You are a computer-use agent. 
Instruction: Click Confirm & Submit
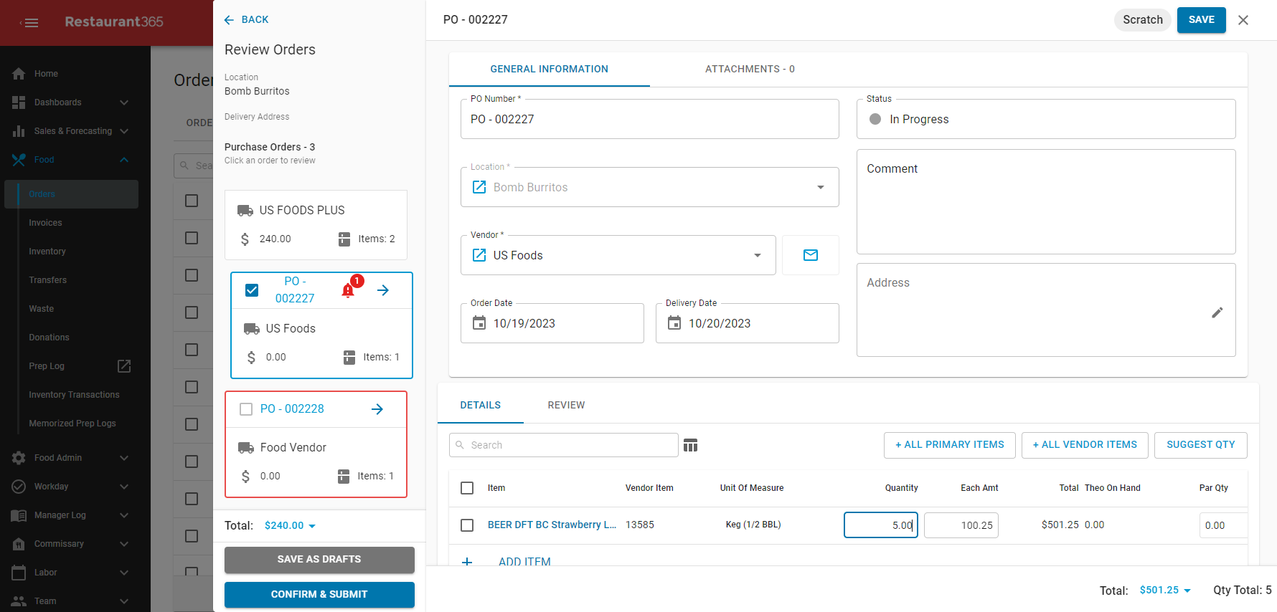[x=319, y=595]
